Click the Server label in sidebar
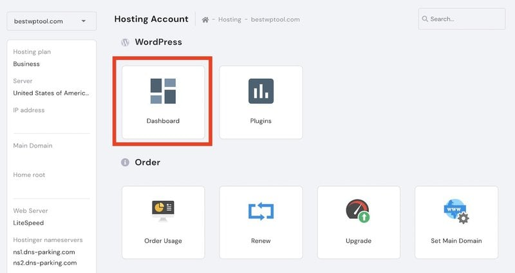The width and height of the screenshot is (515, 273). 23,81
